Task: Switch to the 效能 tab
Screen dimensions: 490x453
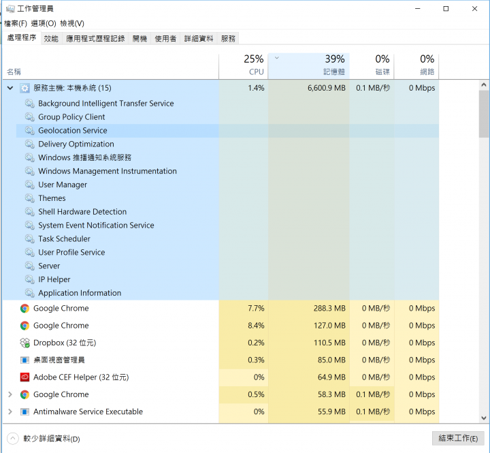Action: coord(51,38)
